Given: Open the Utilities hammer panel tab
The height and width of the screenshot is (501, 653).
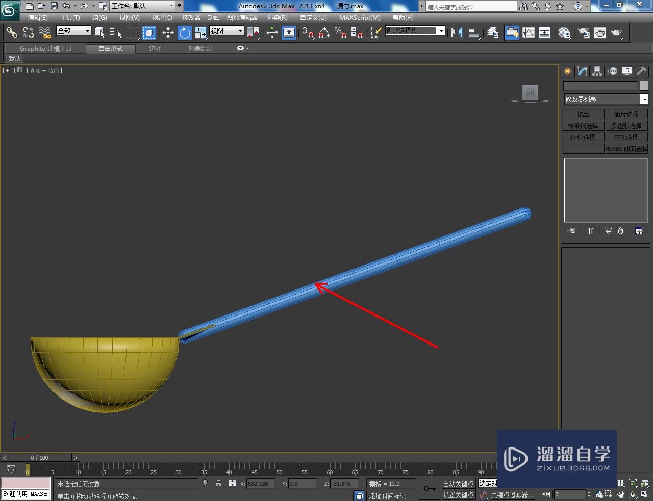Looking at the screenshot, I should coord(641,71).
